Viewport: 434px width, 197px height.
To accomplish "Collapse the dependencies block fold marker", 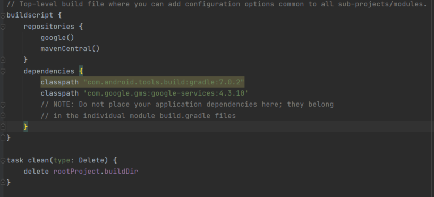I will (x=3, y=71).
